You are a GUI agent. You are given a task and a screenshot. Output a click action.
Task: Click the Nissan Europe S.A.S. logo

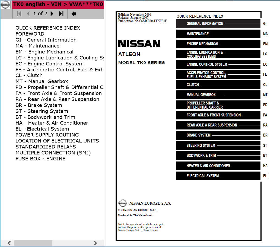(123, 203)
